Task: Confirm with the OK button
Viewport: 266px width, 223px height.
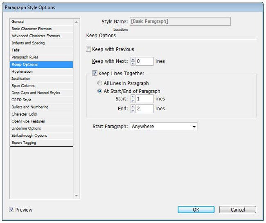Action: [x=196, y=210]
